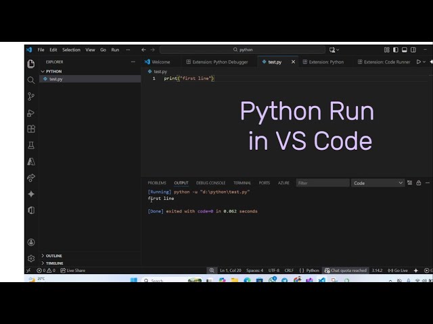The image size is (433, 324).
Task: Open remote window indicator in status bar
Action: [28, 271]
